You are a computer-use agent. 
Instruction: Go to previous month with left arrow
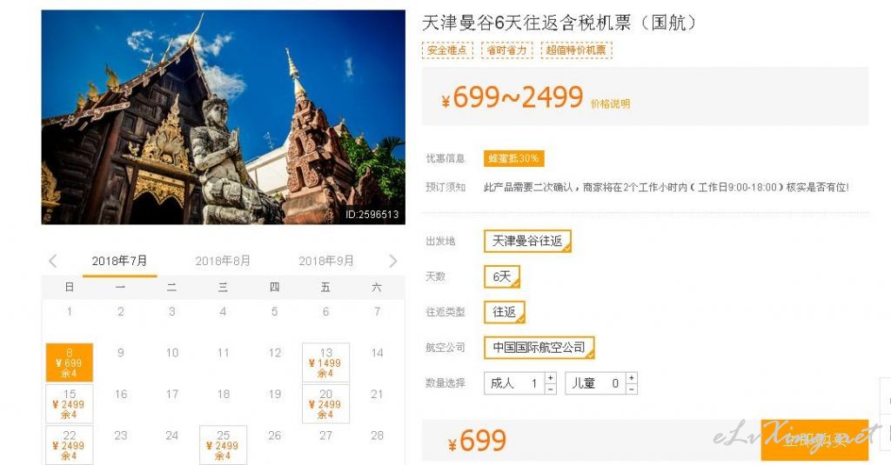coord(53,261)
